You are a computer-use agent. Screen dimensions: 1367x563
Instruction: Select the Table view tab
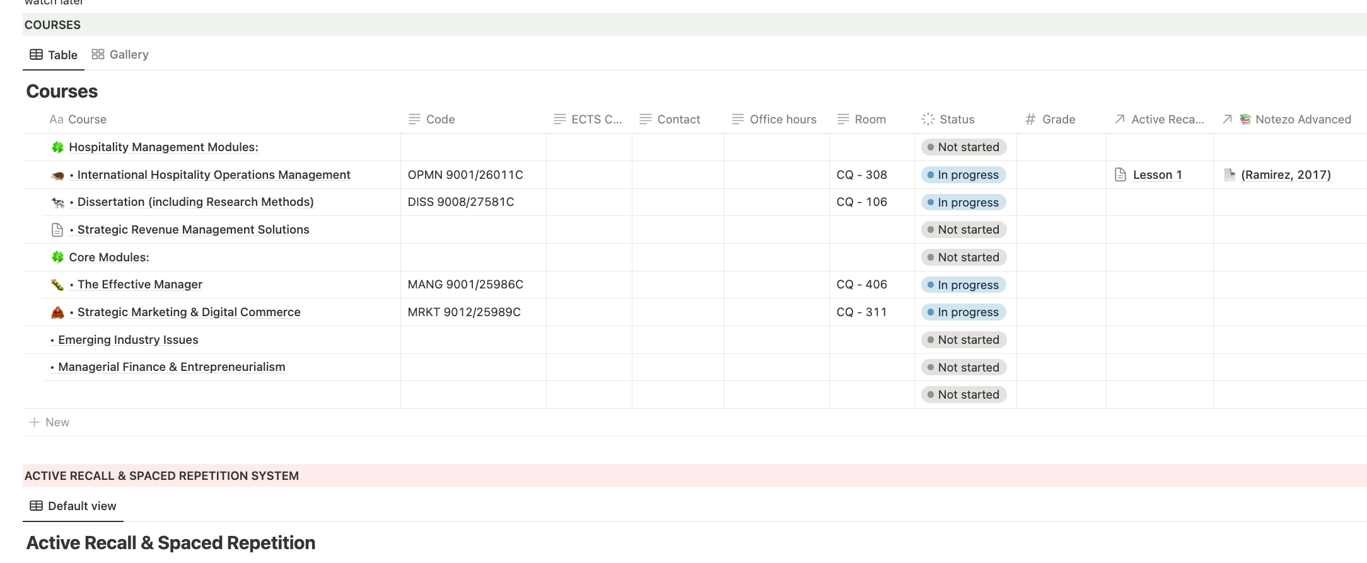(x=54, y=55)
